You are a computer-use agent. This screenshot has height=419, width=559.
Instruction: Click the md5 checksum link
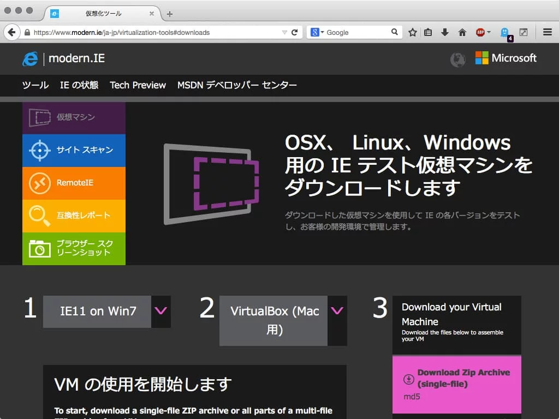pyautogui.click(x=412, y=397)
